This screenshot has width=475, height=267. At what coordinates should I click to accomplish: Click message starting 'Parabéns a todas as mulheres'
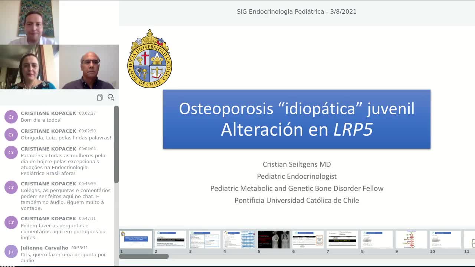(x=63, y=164)
